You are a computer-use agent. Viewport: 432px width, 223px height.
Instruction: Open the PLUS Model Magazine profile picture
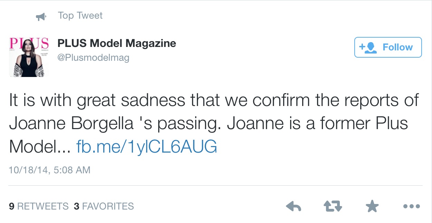point(29,57)
